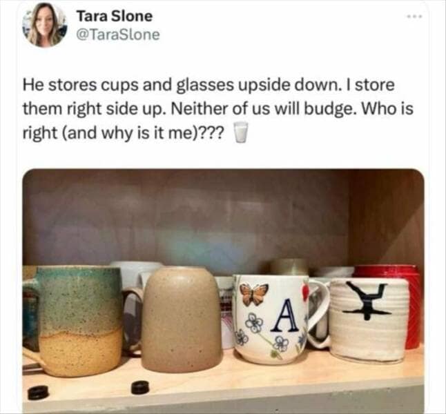Open the attached cupboard photo
This screenshot has height=414, width=446.
pos(223,290)
